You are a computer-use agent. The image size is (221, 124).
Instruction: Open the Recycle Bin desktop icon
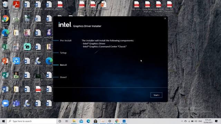click(5, 6)
